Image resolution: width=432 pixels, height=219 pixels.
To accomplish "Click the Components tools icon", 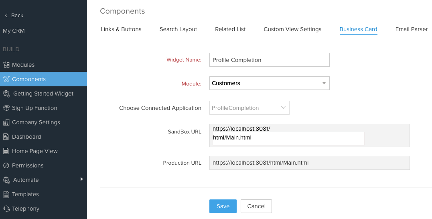I will pyautogui.click(x=6, y=79).
